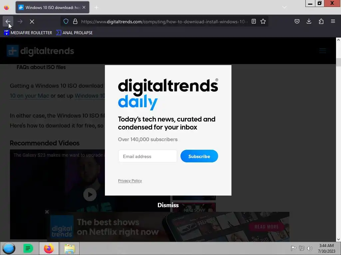This screenshot has width=341, height=255.
Task: Save page to Pocket icon
Action: point(297,22)
